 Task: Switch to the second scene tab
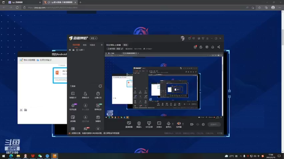[x=84, y=45]
